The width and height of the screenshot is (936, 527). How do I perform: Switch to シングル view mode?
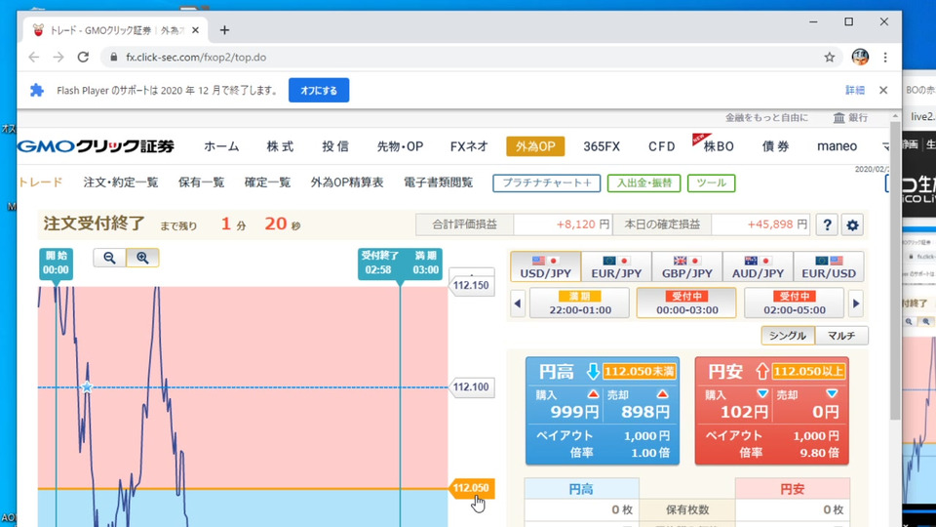pyautogui.click(x=788, y=336)
